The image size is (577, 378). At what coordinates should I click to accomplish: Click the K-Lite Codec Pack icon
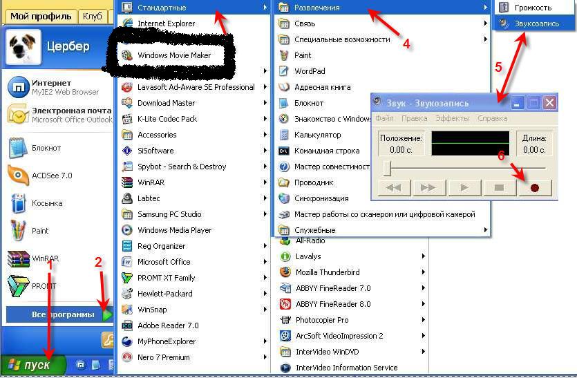click(127, 119)
